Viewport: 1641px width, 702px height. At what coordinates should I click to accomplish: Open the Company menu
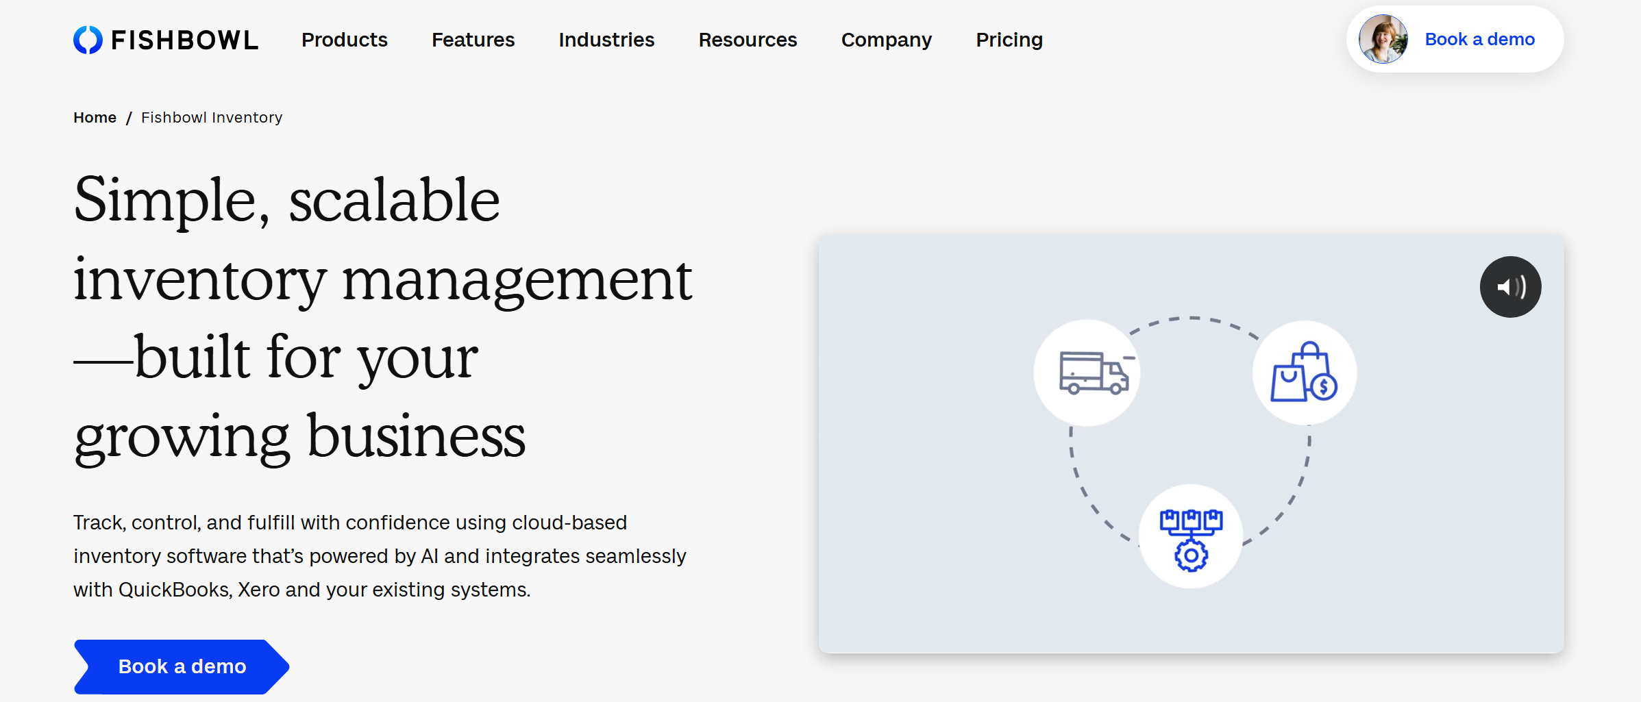tap(887, 40)
